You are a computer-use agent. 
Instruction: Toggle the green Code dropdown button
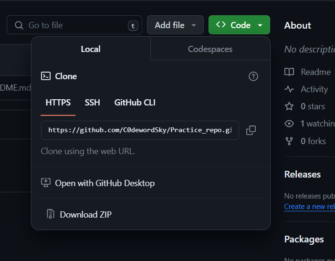click(239, 25)
